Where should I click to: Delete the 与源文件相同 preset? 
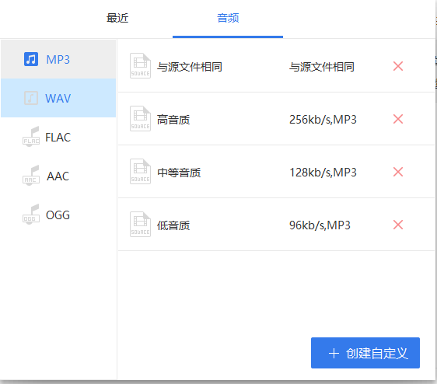tap(398, 66)
